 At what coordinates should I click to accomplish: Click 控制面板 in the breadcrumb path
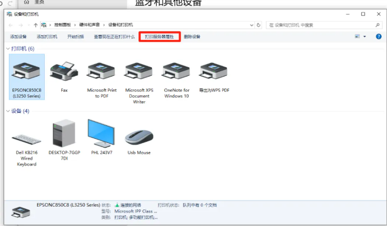[62, 25]
